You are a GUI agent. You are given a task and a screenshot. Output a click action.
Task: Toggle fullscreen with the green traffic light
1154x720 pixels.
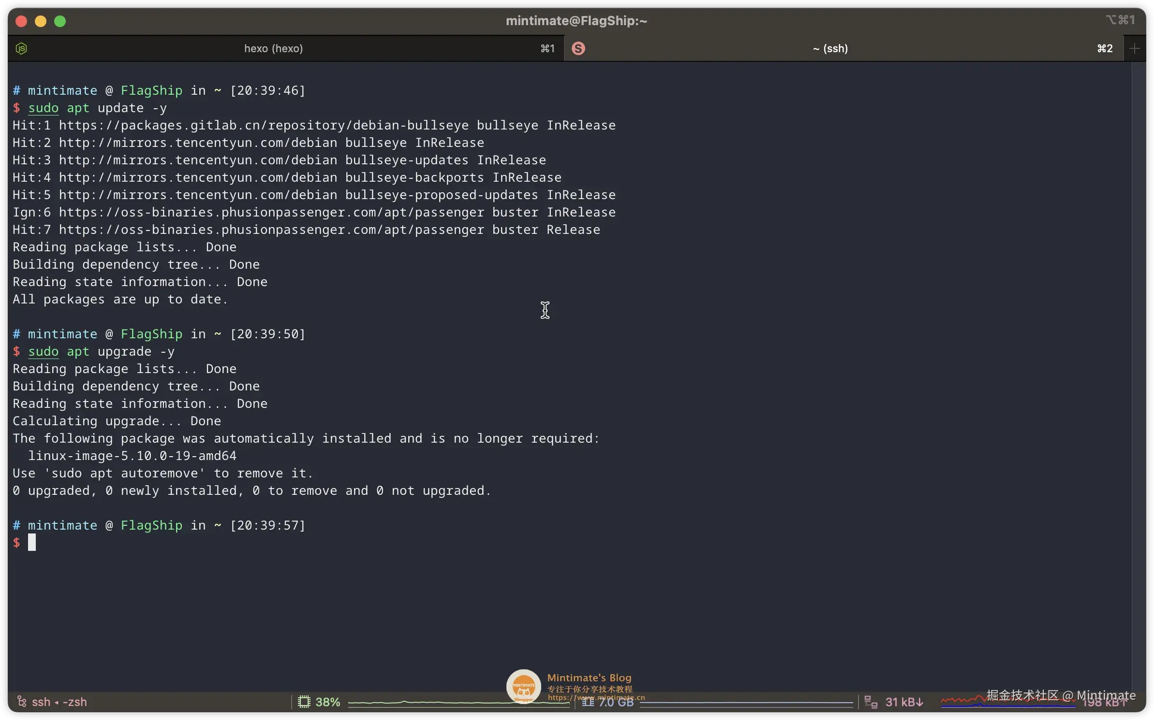coord(59,21)
